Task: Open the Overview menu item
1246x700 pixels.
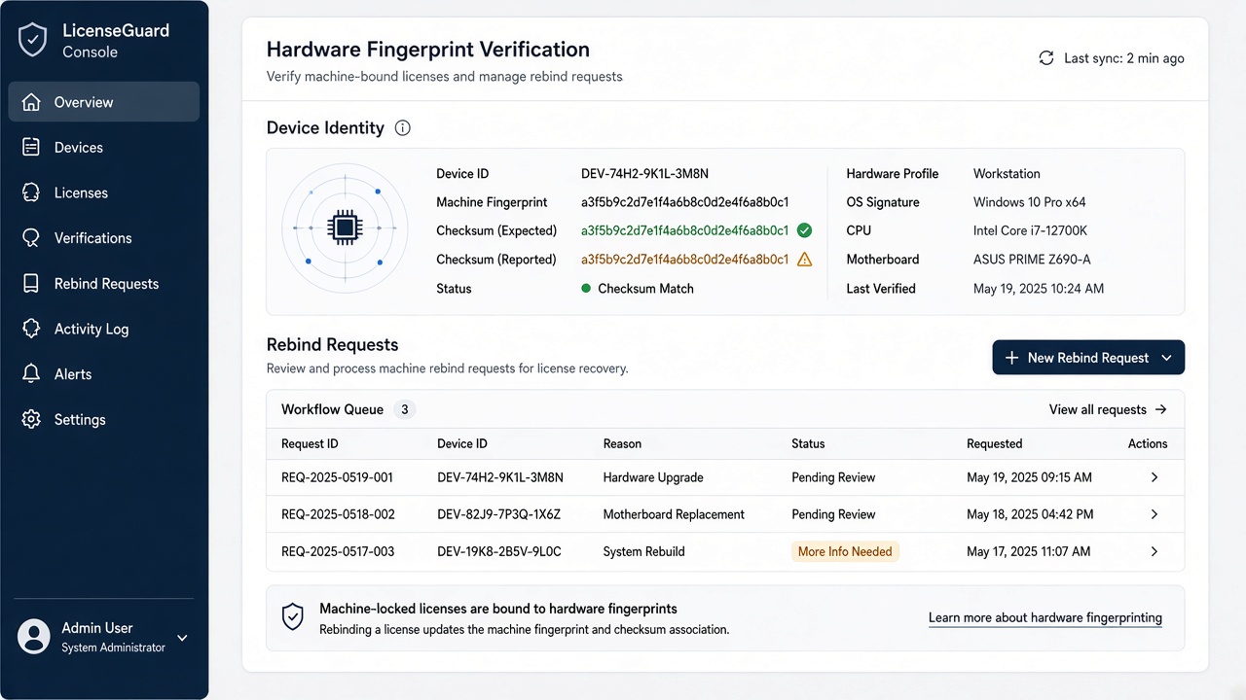Action: (104, 102)
